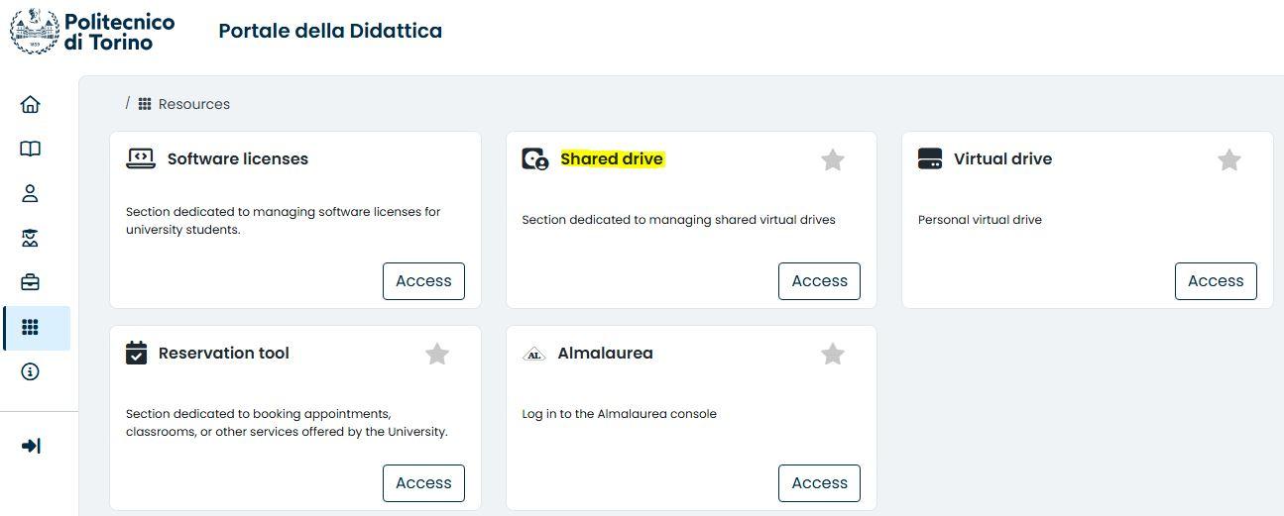Click the logout arrow sidebar icon
The height and width of the screenshot is (516, 1284).
tap(31, 446)
